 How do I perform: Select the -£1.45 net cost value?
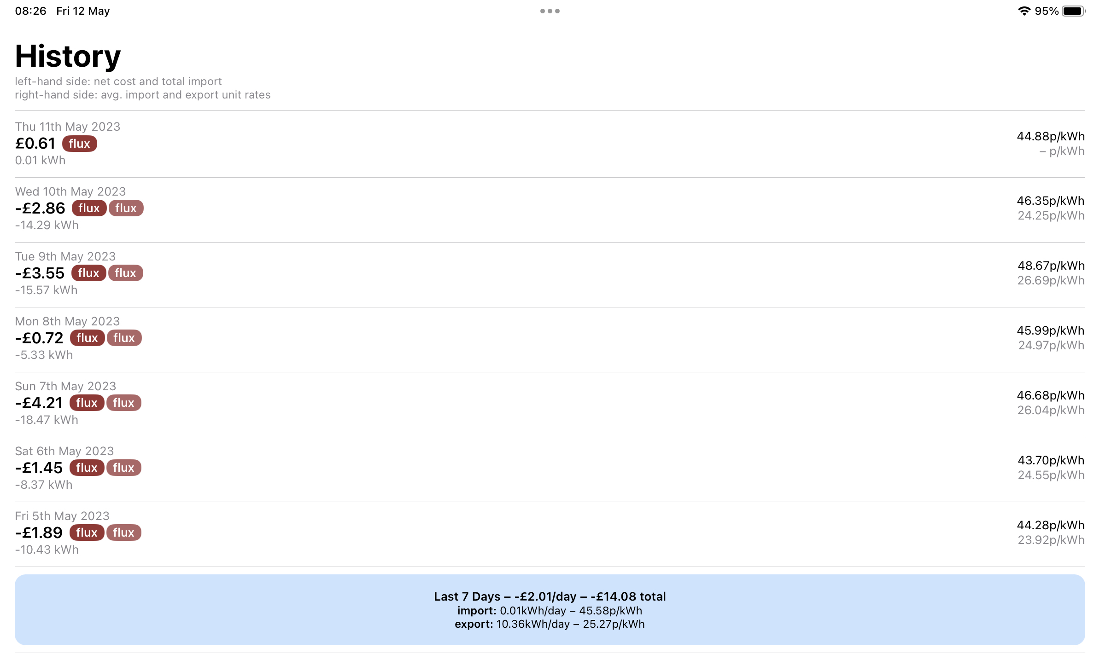click(x=39, y=468)
